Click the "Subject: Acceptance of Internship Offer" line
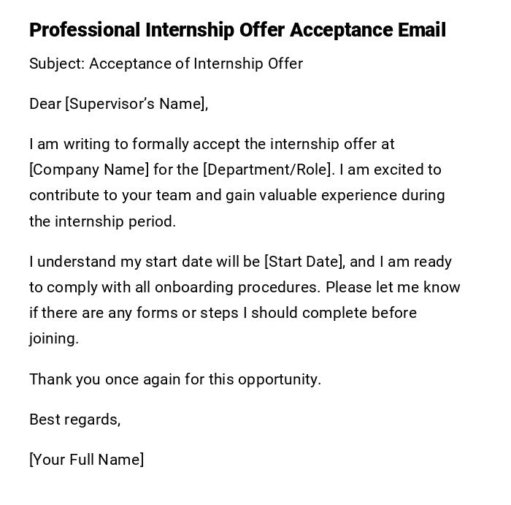The height and width of the screenshot is (505, 511). 166,64
